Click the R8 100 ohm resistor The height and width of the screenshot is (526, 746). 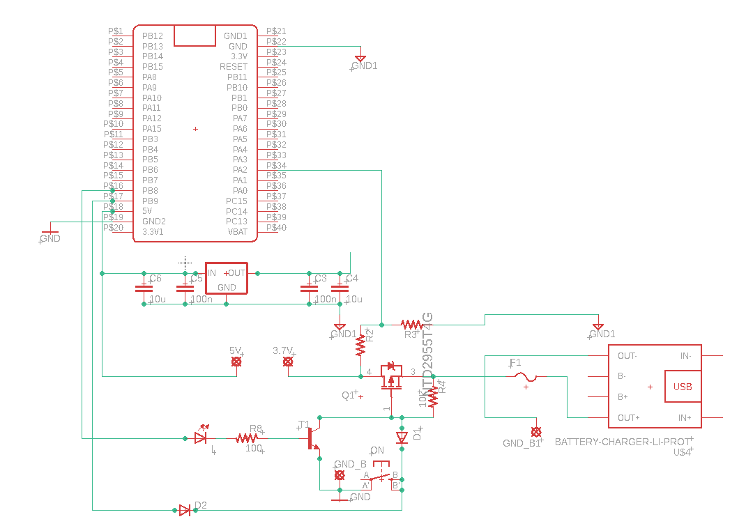(247, 438)
